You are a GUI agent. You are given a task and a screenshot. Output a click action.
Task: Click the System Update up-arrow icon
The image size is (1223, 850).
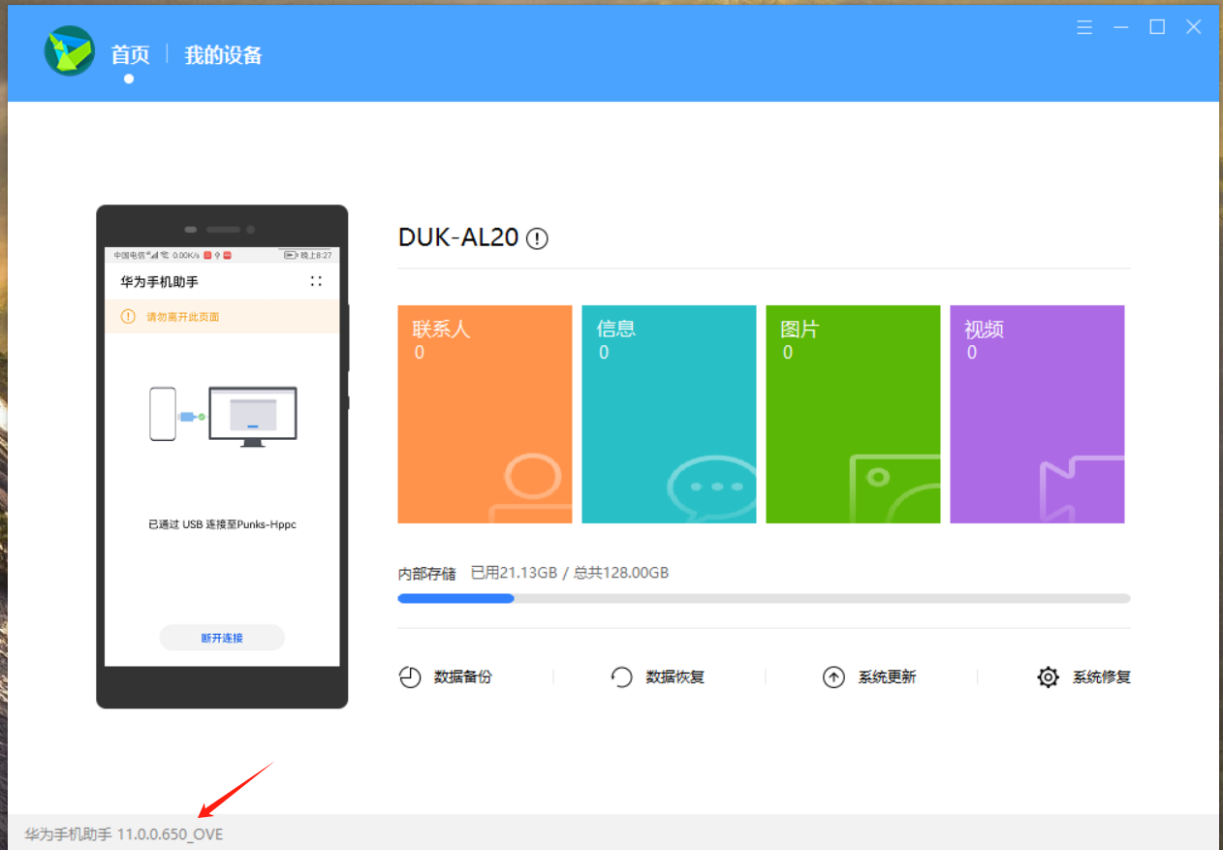[833, 677]
